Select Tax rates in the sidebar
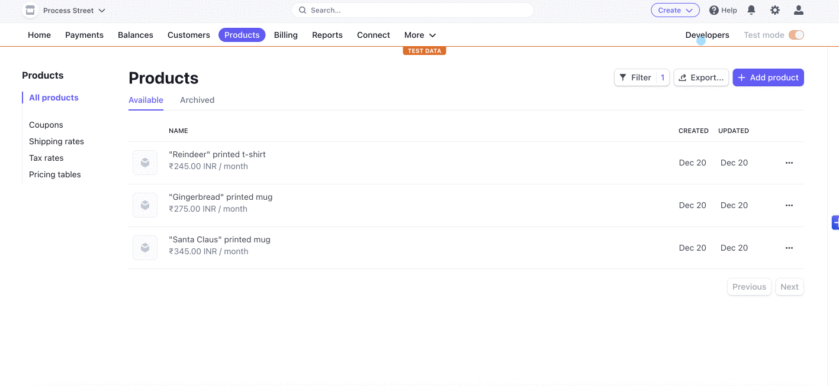The image size is (839, 386). pyautogui.click(x=46, y=158)
